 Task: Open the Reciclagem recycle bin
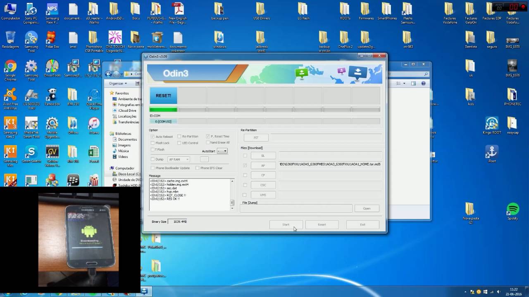pos(10,40)
